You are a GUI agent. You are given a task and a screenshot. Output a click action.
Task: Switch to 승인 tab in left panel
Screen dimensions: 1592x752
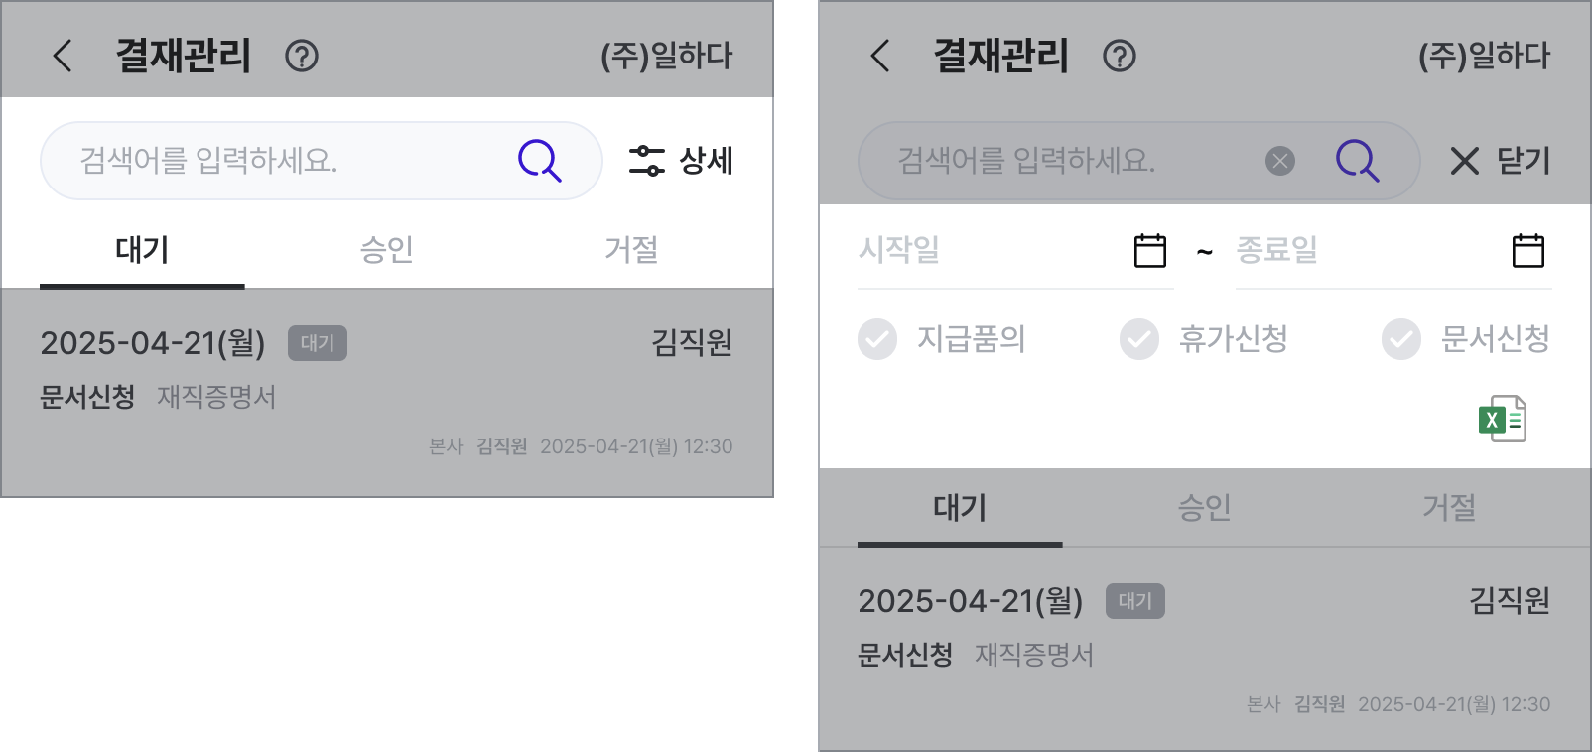[x=387, y=250]
